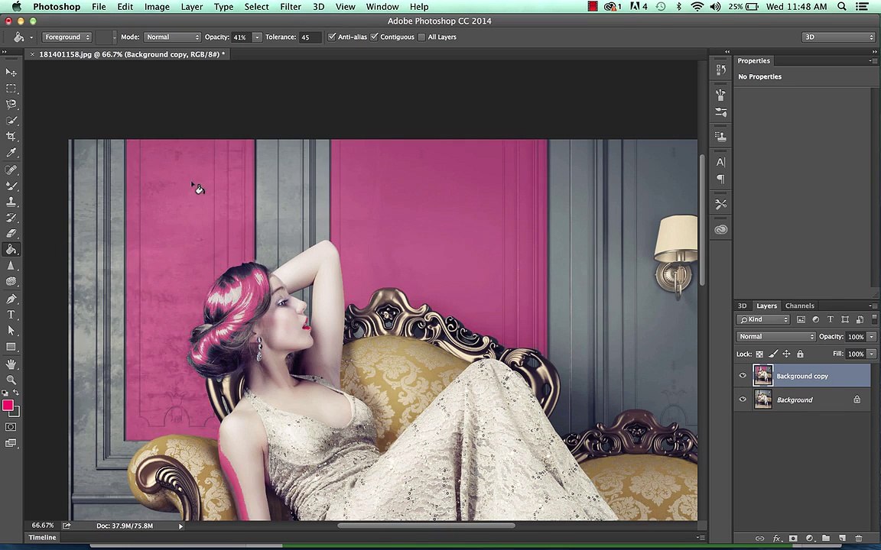Image resolution: width=881 pixels, height=550 pixels.
Task: Select the Rectangular Marquee tool
Action: [x=11, y=89]
